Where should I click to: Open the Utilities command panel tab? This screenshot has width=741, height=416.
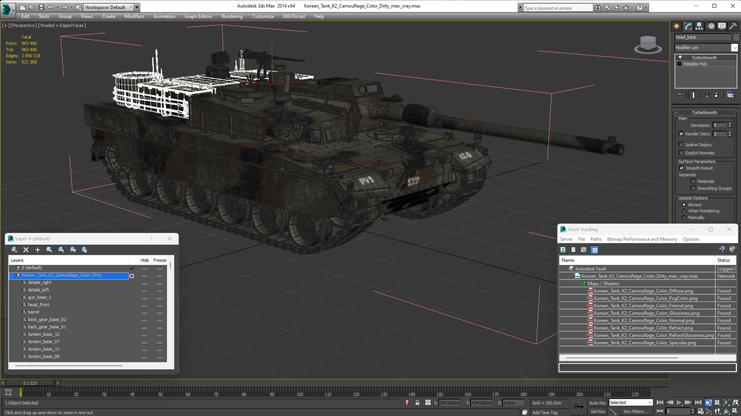pyautogui.click(x=733, y=26)
